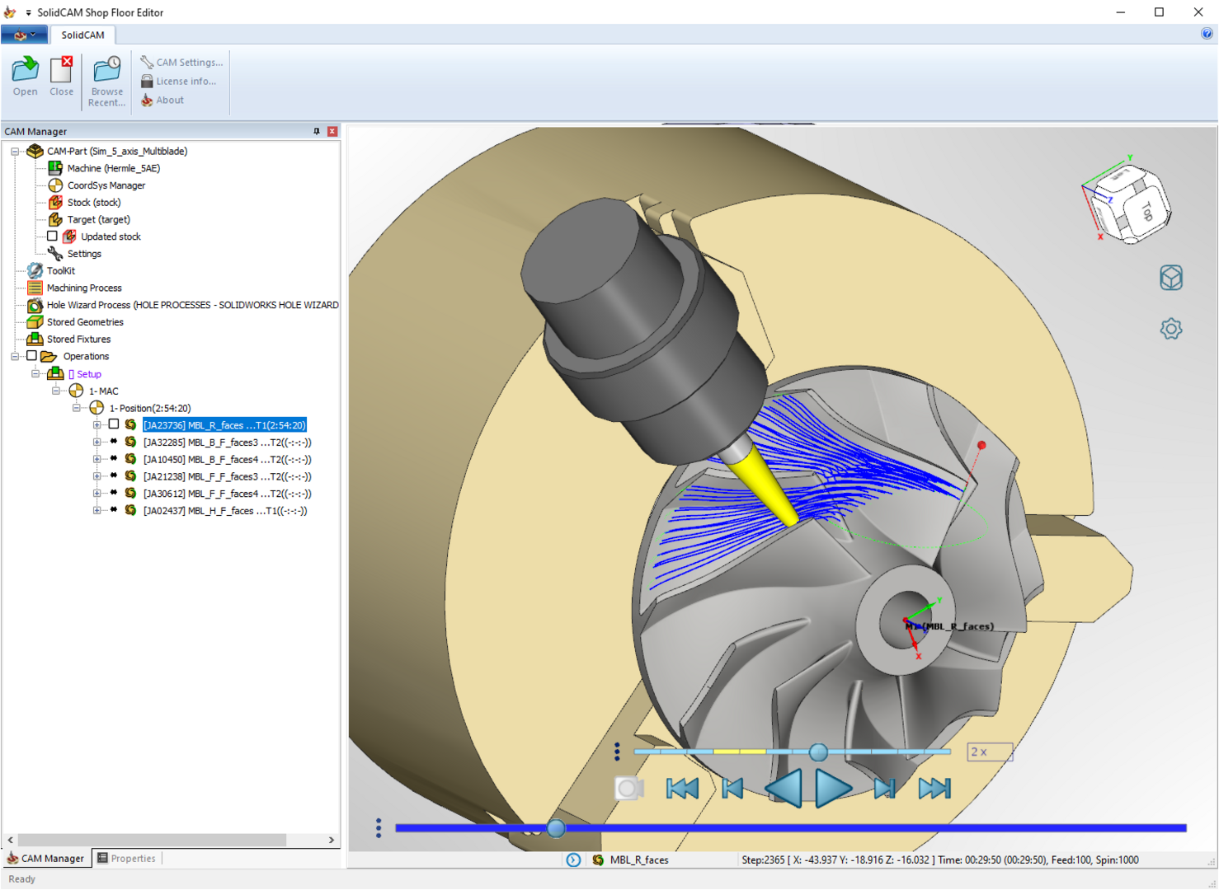Click the Open file icon
The width and height of the screenshot is (1219, 890).
point(25,72)
